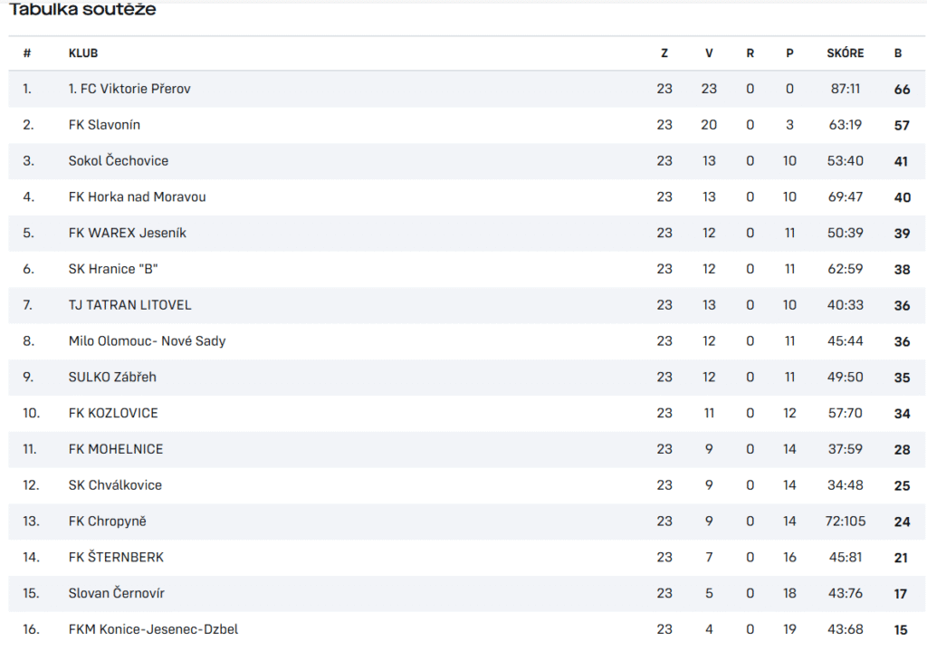Image resolution: width=927 pixels, height=651 pixels.
Task: Open SK Hranice "B" club entry
Action: [x=113, y=269]
